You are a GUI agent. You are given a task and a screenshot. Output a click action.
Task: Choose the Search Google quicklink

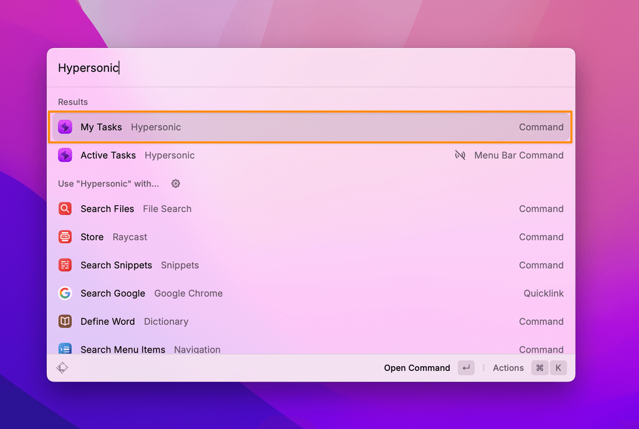pos(311,293)
